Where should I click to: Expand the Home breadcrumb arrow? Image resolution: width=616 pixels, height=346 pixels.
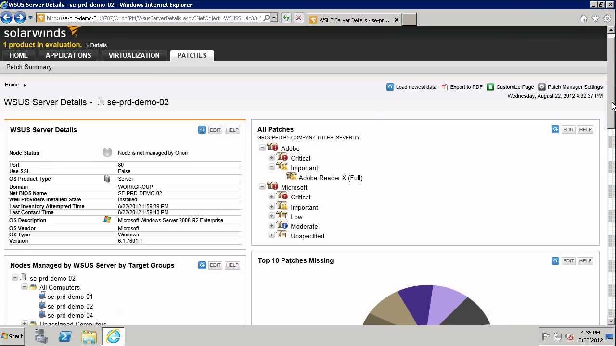coord(24,85)
